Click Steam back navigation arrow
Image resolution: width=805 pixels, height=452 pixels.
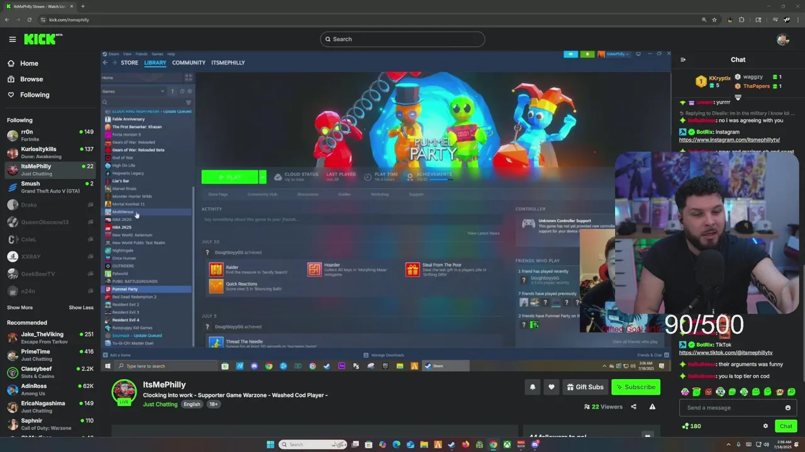click(x=105, y=63)
